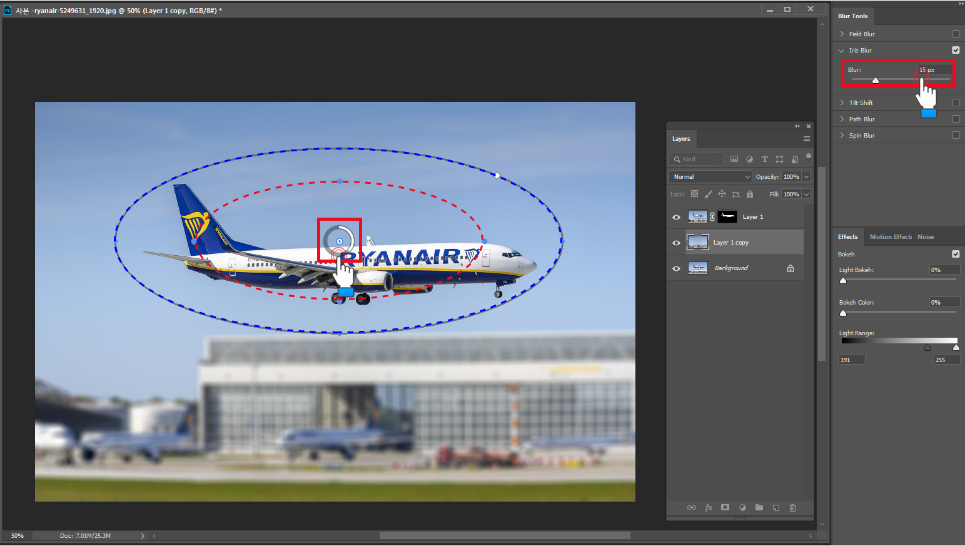Select the Layer 1 mask thumbnail
The image size is (965, 546).
[727, 217]
